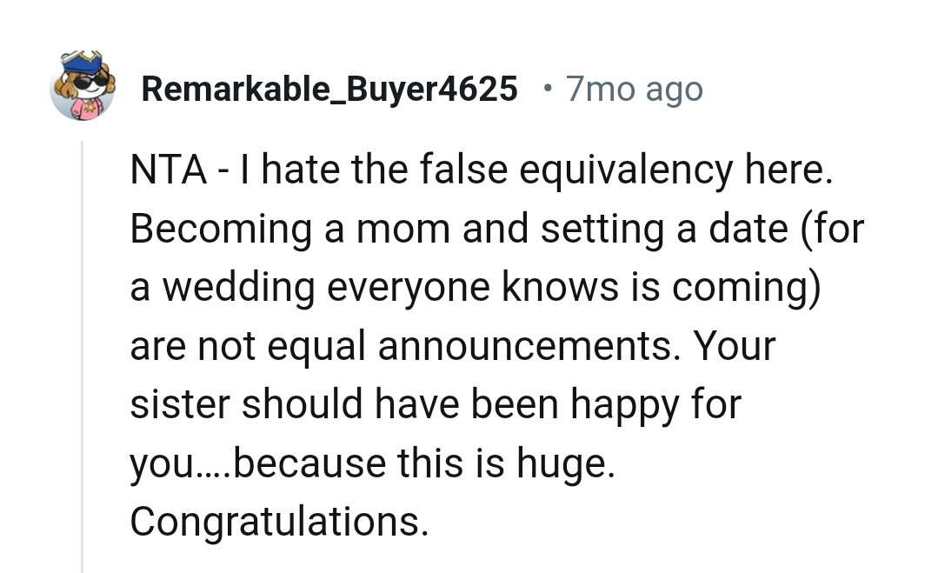
Task: Click the word "Congratulations." ending the comment
Action: click(279, 521)
